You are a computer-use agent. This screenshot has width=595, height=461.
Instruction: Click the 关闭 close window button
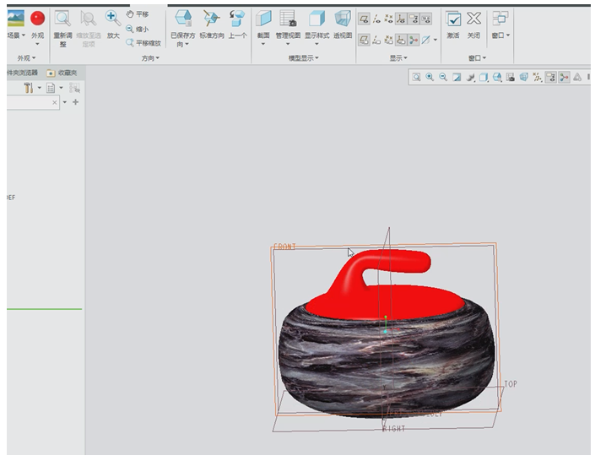tap(473, 24)
